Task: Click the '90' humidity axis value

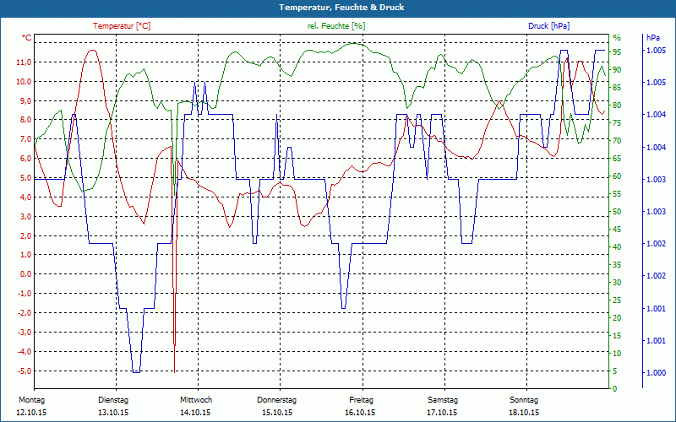Action: point(617,70)
